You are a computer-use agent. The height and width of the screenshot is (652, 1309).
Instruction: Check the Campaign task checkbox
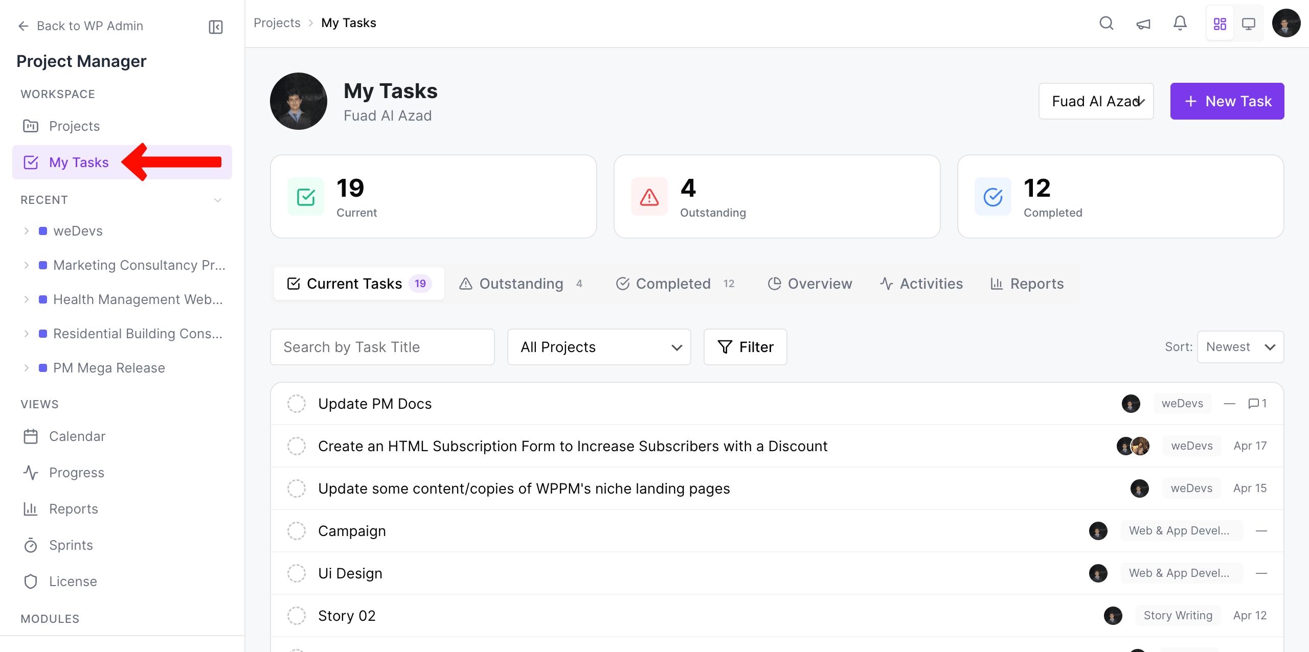pos(297,530)
